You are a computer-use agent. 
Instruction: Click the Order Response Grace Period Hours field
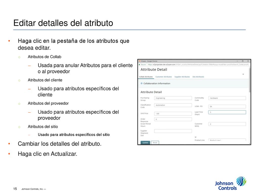173,119
